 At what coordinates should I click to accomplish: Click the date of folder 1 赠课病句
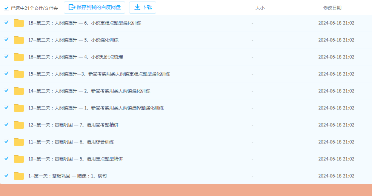point(336,176)
